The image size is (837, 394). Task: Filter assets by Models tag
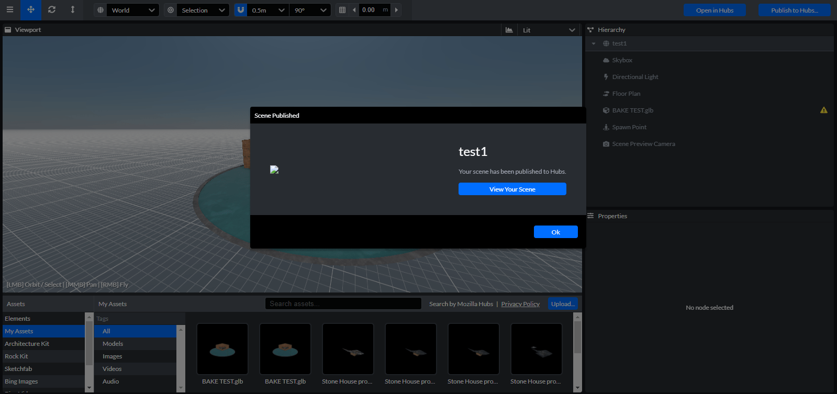[136, 344]
